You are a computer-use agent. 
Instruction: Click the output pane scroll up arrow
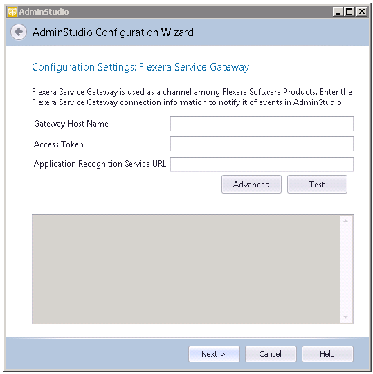point(345,221)
